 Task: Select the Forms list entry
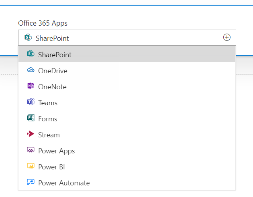click(x=127, y=119)
